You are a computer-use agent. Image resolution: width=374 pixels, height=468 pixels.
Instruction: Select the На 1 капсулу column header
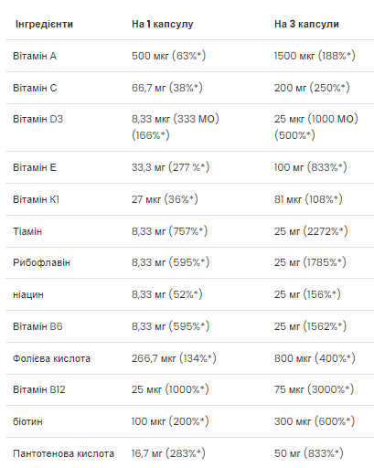pyautogui.click(x=163, y=24)
